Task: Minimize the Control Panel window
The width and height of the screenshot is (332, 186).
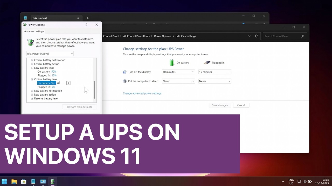Action: coord(283,27)
